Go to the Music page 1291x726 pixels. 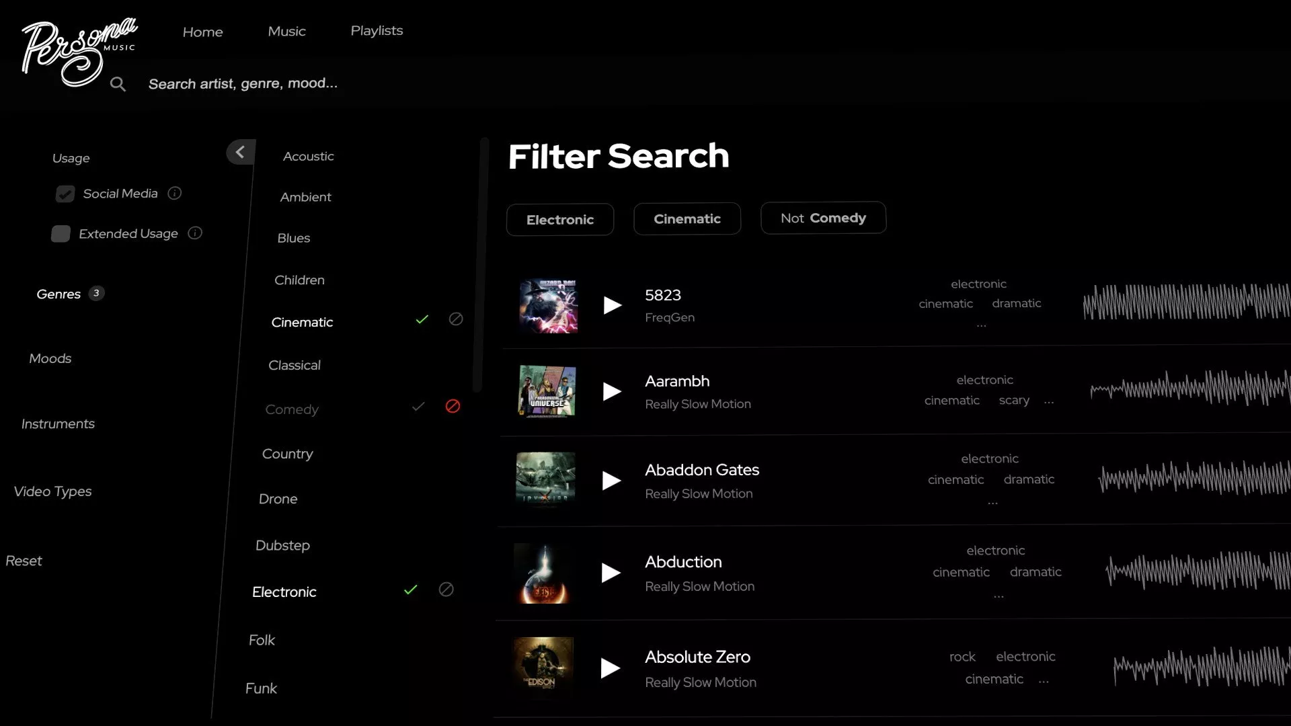click(286, 32)
